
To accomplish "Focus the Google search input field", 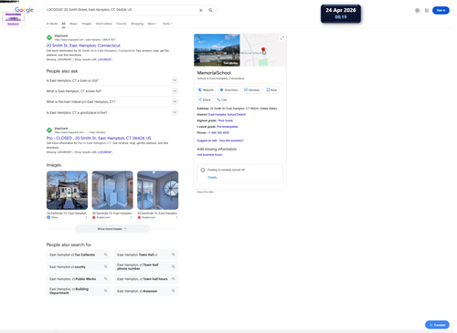I will (x=122, y=10).
